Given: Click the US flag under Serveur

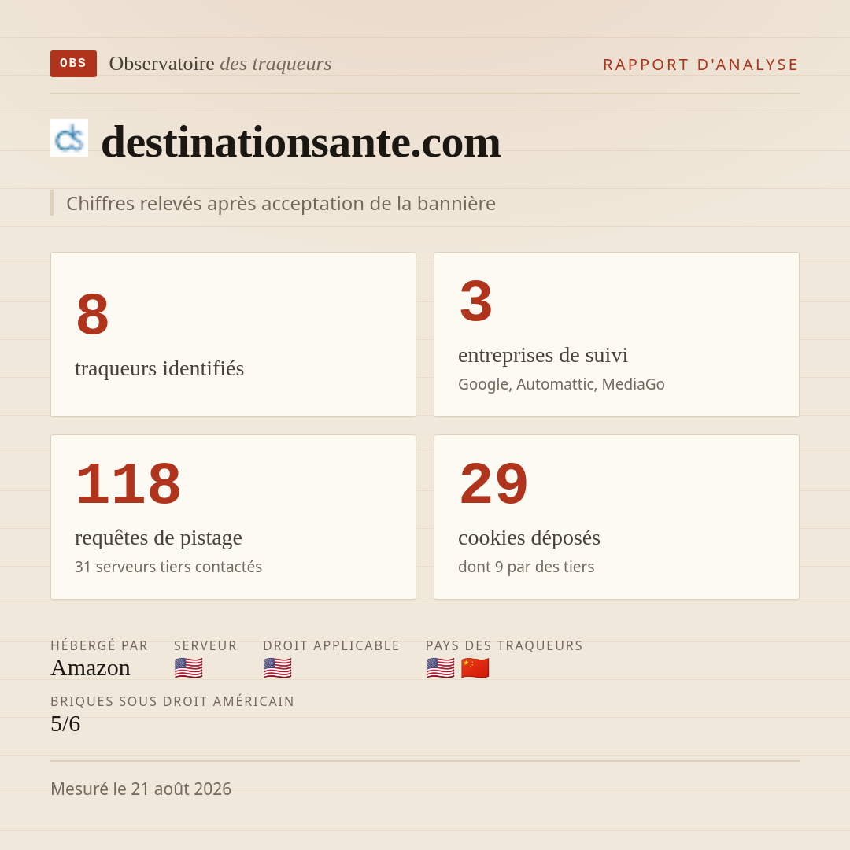Looking at the screenshot, I should [x=189, y=668].
